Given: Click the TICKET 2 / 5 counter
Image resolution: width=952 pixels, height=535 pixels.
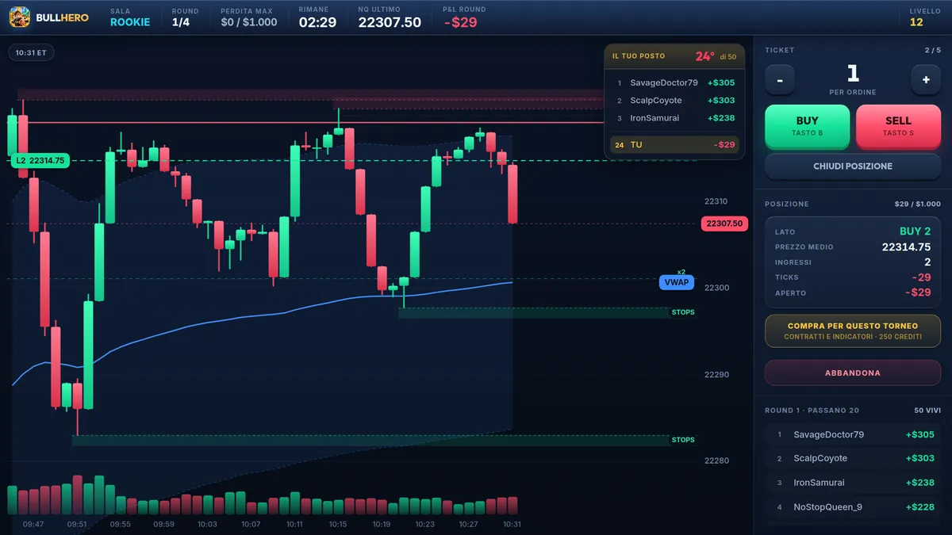Looking at the screenshot, I should tap(932, 50).
